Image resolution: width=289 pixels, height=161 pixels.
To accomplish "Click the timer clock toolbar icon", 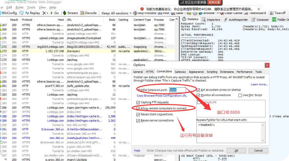I will pyautogui.click(x=195, y=14).
